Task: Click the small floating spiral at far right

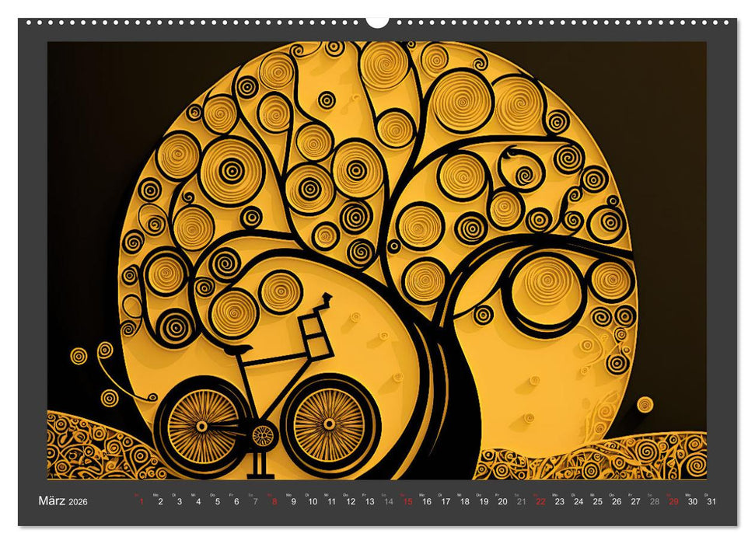Action: click(645, 404)
